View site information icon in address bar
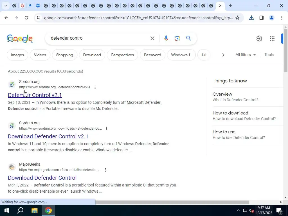 (39, 18)
